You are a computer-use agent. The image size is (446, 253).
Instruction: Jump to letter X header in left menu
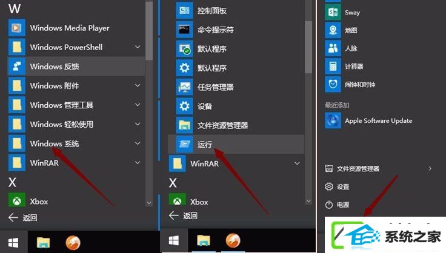tap(12, 182)
